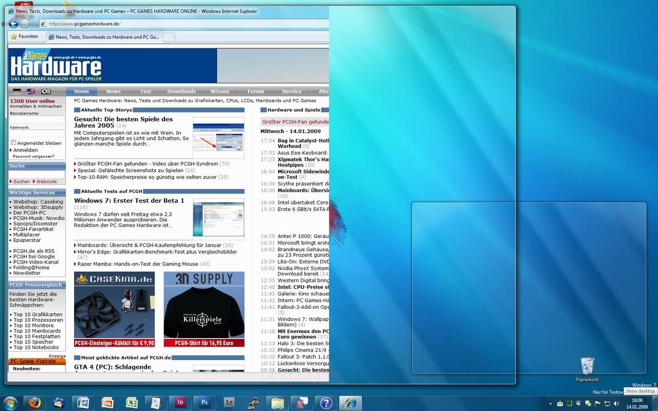Open 'Folding@home' sidebar link
The image size is (658, 411).
click(x=31, y=267)
